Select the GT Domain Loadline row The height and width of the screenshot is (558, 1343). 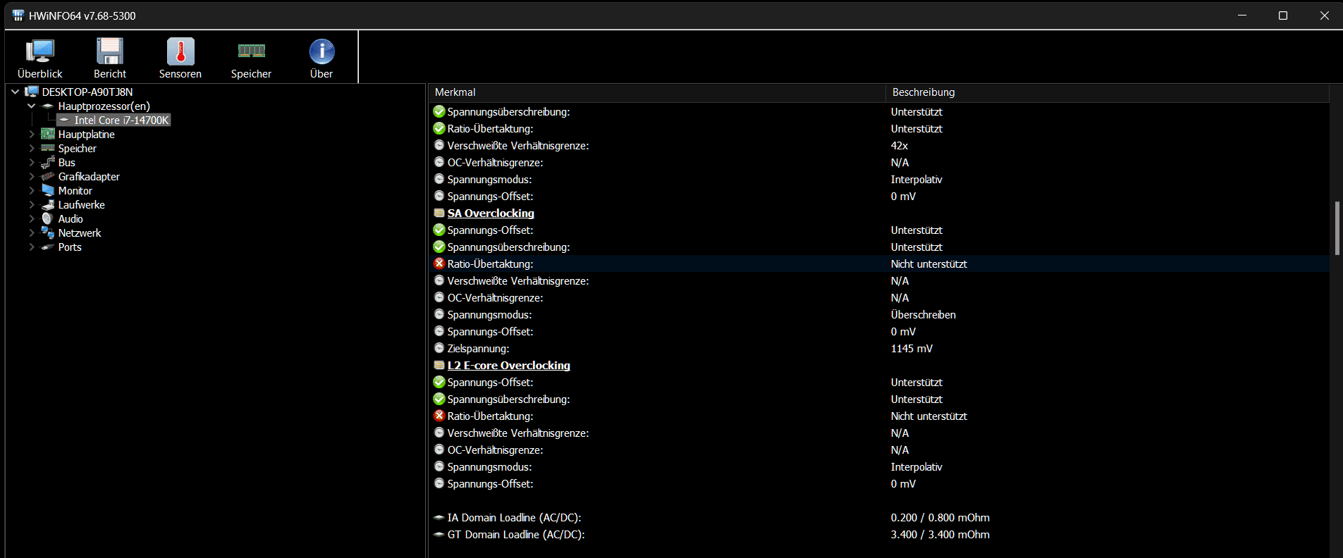pos(878,535)
